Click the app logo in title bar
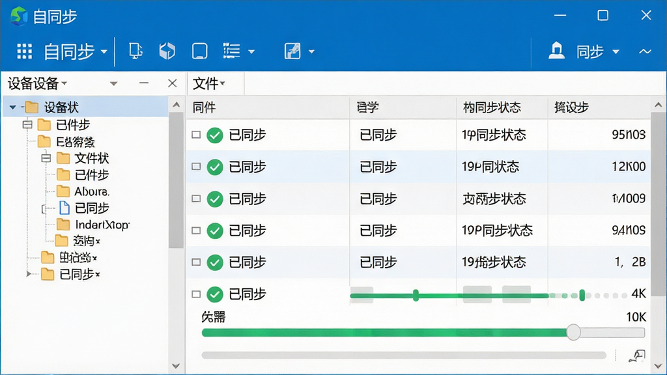Viewport: 667px width, 375px height. pos(19,16)
